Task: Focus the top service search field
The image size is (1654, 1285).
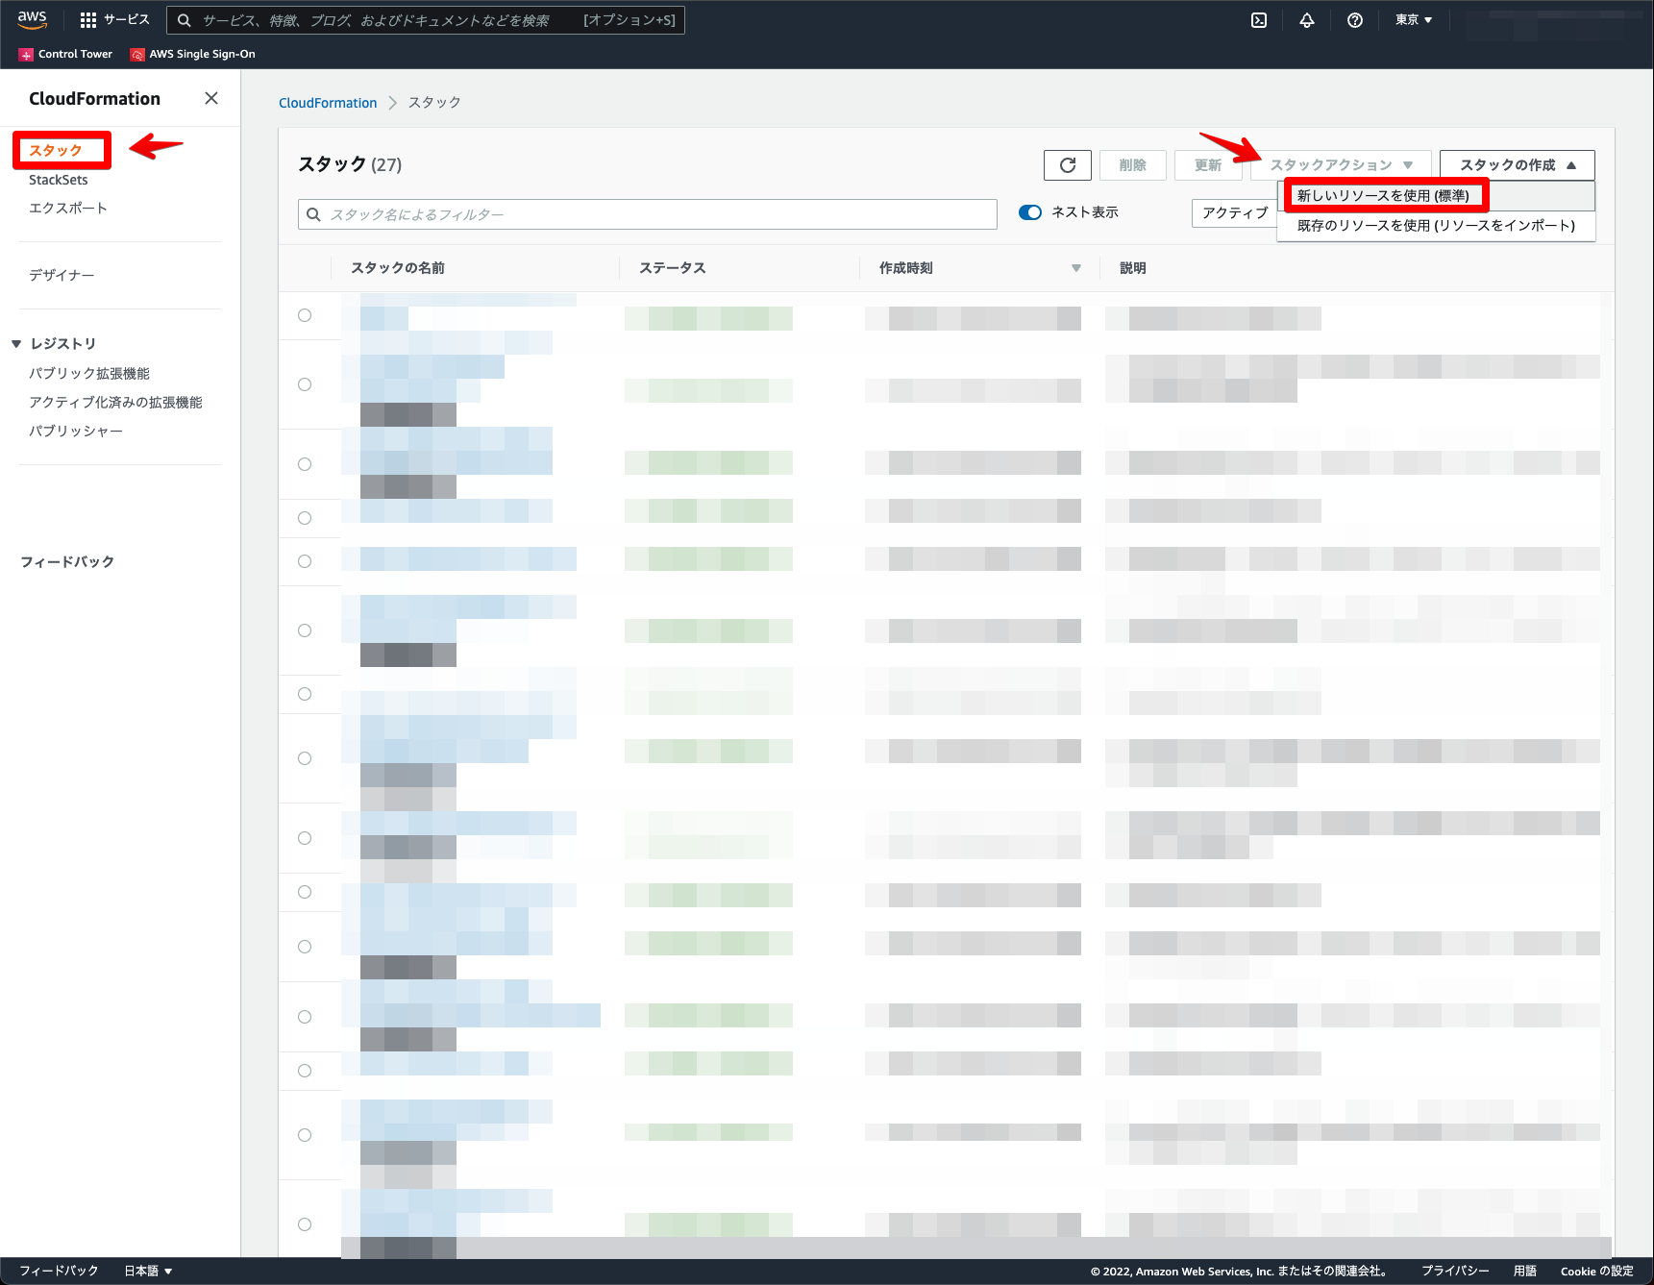Action: (x=426, y=20)
